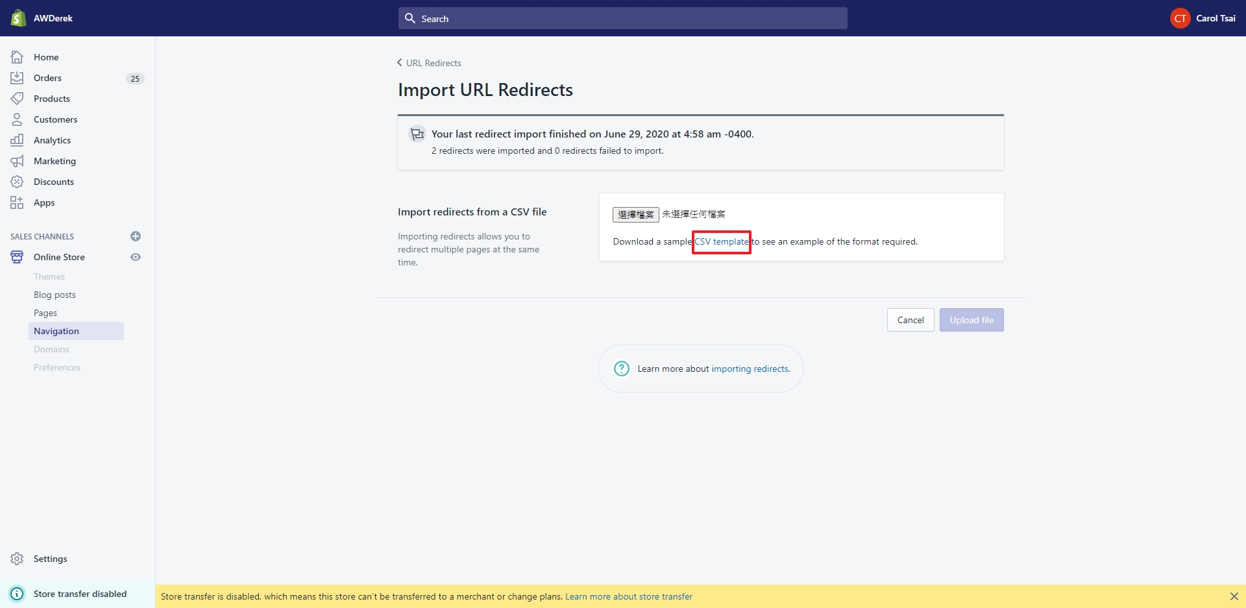Select Navigation in Online Store submenu

coord(56,331)
